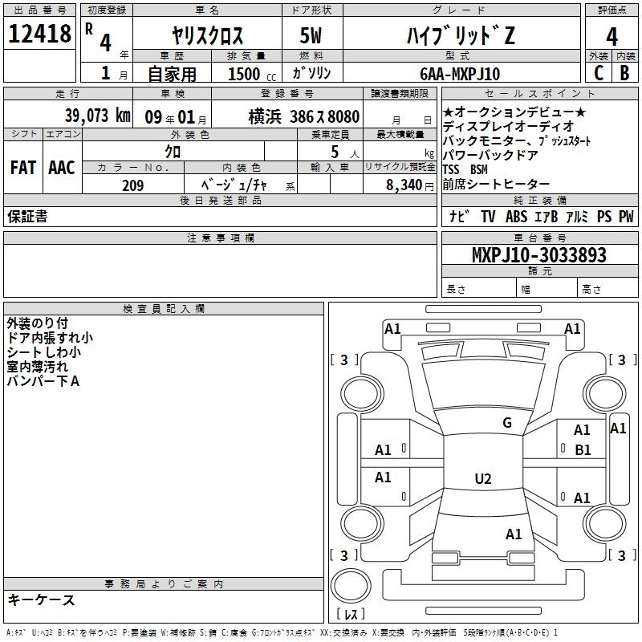Click the inspector note バンパー下A
The height and width of the screenshot is (642, 642).
[43, 381]
